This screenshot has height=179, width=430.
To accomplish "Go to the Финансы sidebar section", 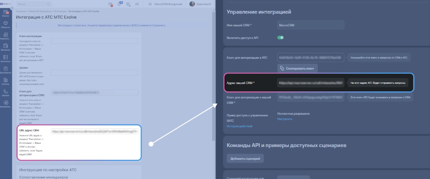I will pos(6,47).
